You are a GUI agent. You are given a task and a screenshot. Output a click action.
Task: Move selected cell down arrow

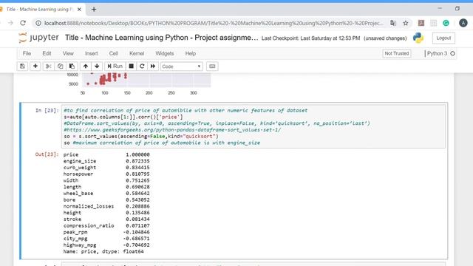[x=97, y=66]
